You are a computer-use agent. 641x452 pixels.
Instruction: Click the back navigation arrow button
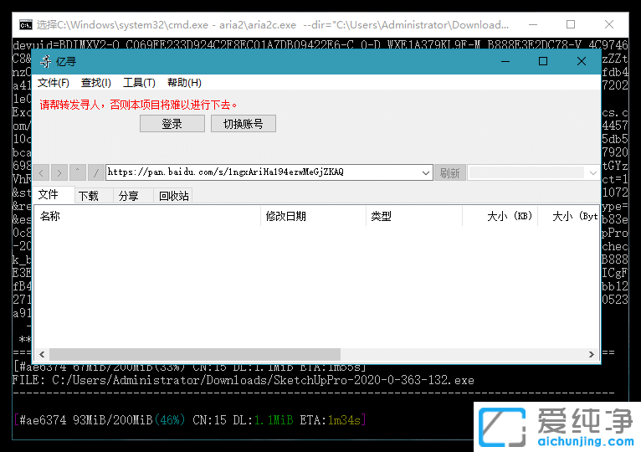[41, 172]
